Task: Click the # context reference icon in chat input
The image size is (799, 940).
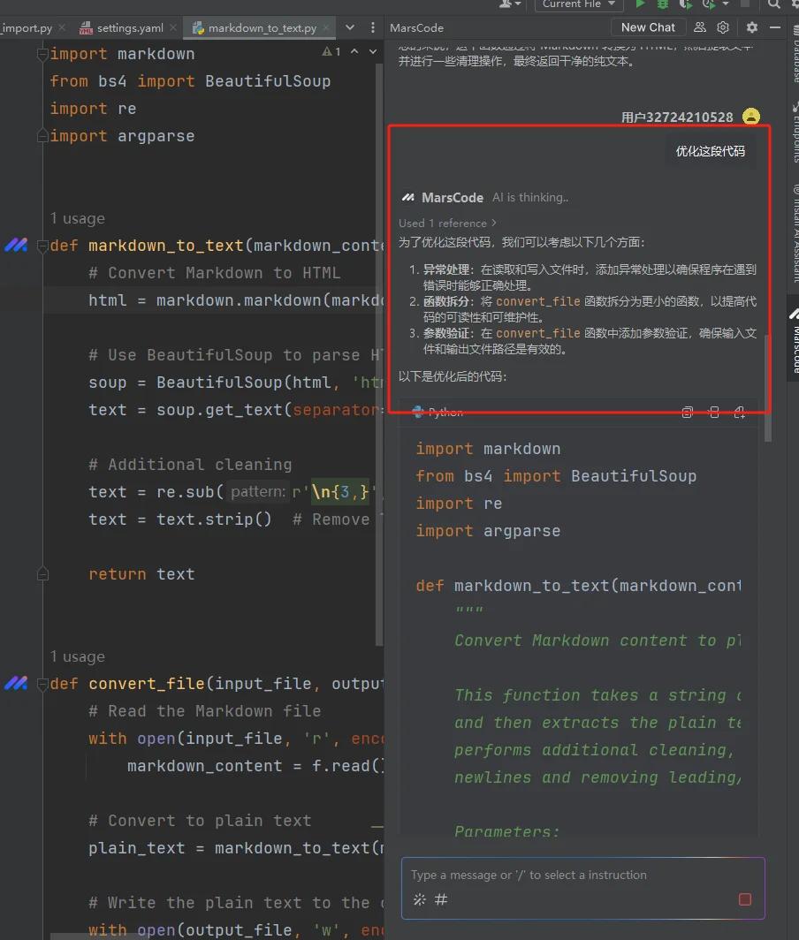Action: point(441,899)
